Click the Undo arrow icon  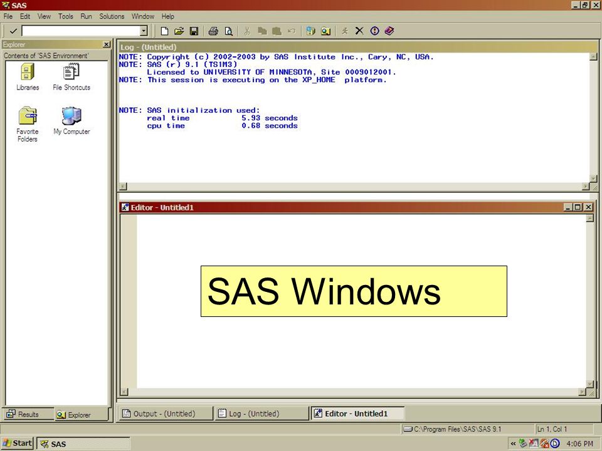(x=292, y=31)
